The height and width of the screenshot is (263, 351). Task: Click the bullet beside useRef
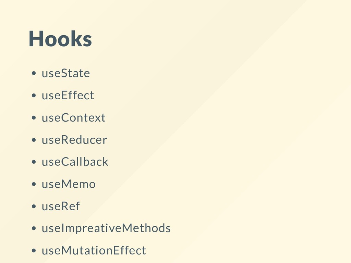(34, 206)
